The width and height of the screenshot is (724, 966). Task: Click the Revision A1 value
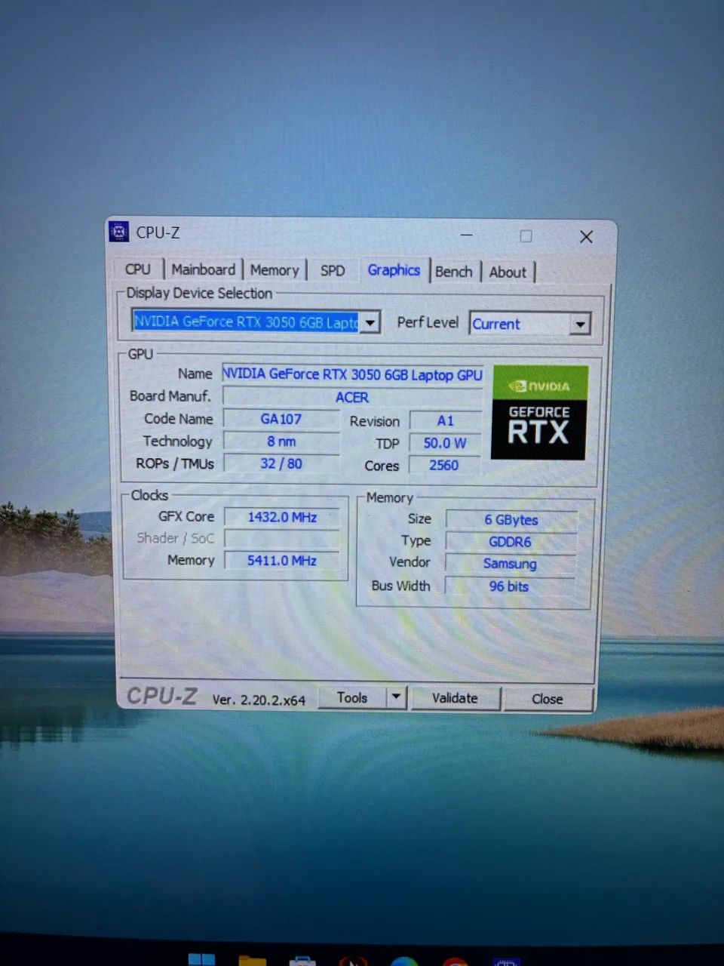click(x=445, y=421)
